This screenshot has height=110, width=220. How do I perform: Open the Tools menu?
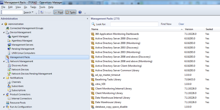42,7
